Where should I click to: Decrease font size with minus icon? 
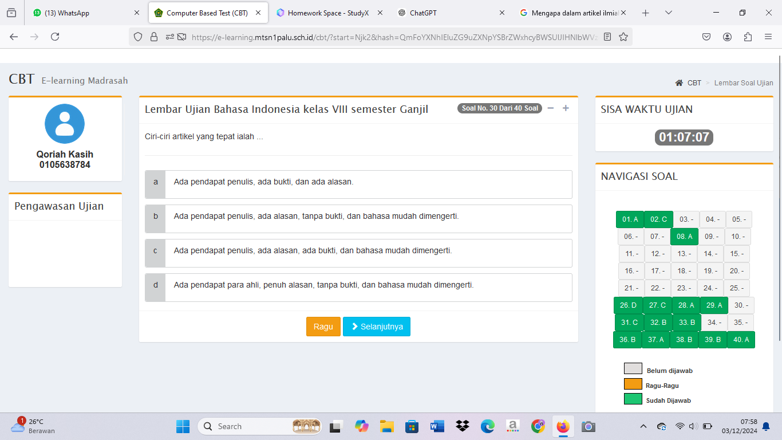coord(551,108)
